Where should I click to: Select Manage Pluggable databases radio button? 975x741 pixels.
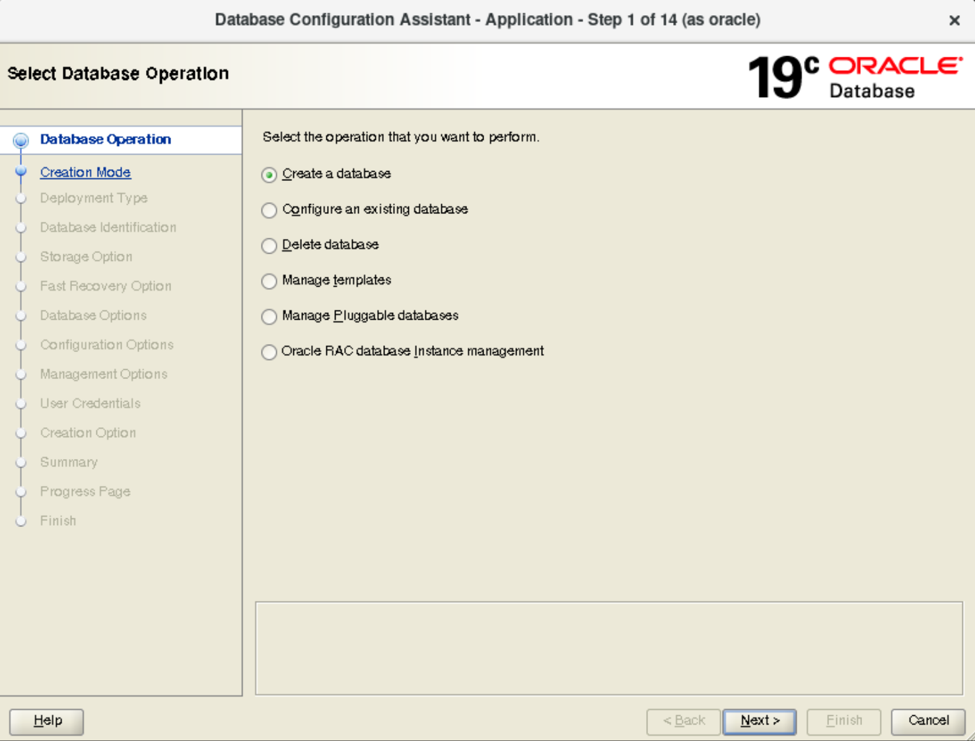(269, 317)
